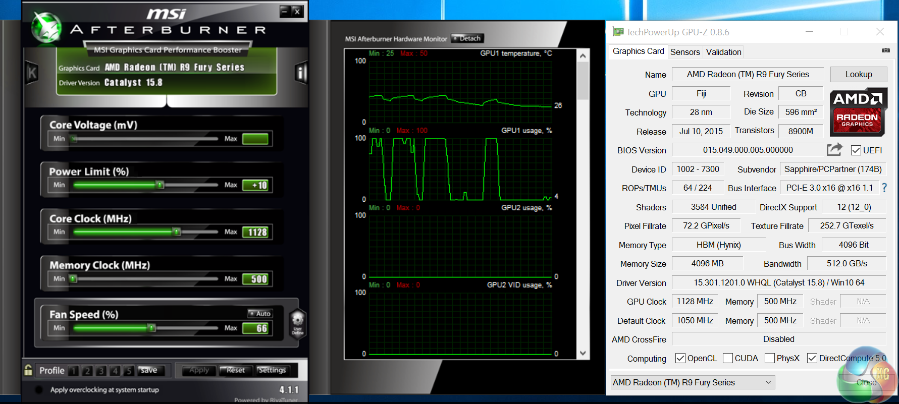Click the Memory Type HBM (Hynix) field
Screen dimensions: 899x404
point(719,245)
